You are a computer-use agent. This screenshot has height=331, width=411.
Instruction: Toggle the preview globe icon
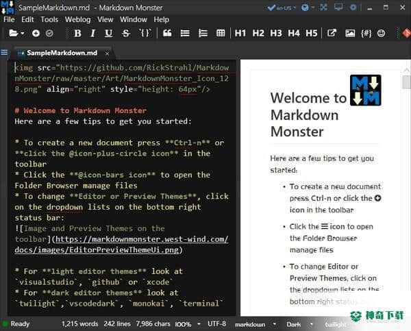(305, 8)
